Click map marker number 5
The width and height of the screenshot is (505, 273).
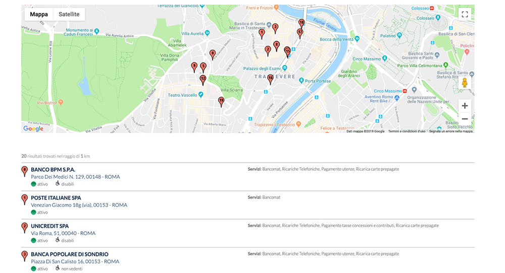[x=203, y=67]
